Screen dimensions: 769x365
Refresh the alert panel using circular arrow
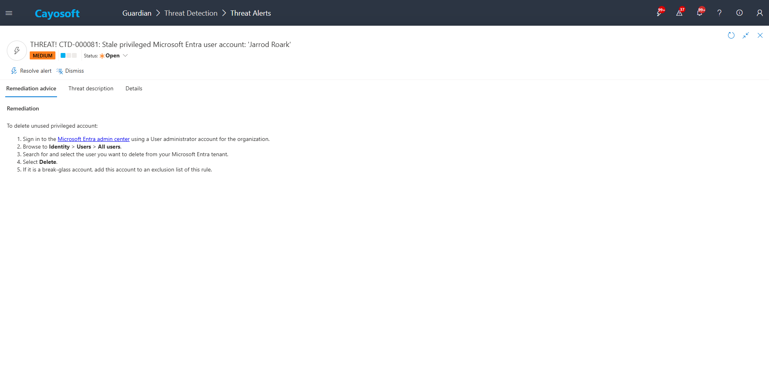[x=731, y=35]
